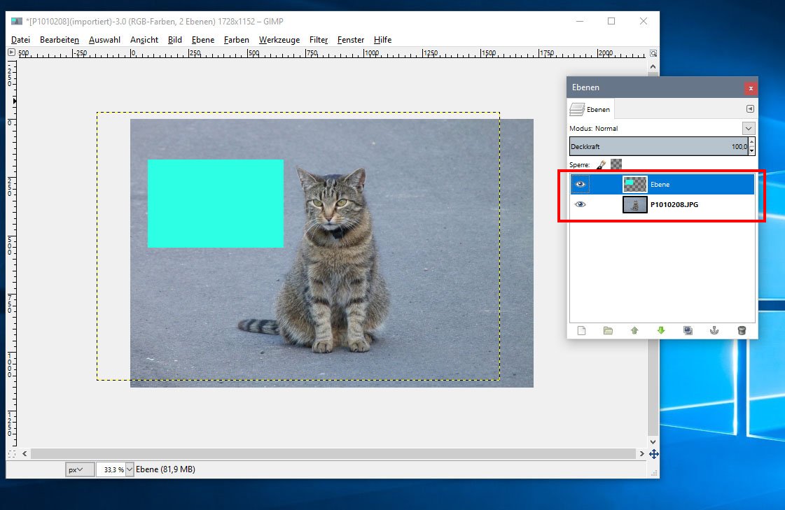Screen dimensions: 785x510
Task: Create a new layer in Ebenen panel
Action: pos(581,331)
